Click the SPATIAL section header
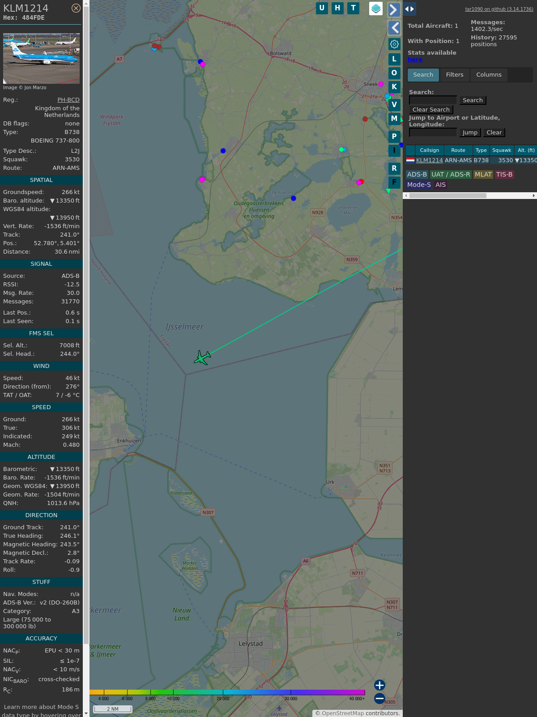Screen dimensions: 537x717 click(x=41, y=180)
